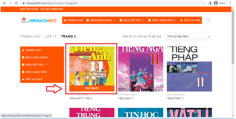Screen dimensions: 236x119
Task: Select TRANG CHỦ in top navigation
Action: (73, 20)
